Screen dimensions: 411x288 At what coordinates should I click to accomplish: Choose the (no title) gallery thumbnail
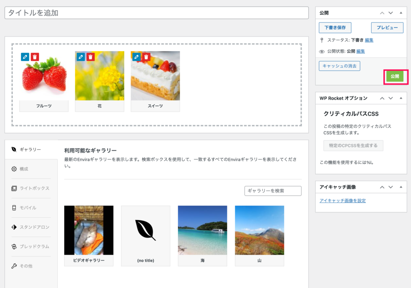click(x=146, y=230)
